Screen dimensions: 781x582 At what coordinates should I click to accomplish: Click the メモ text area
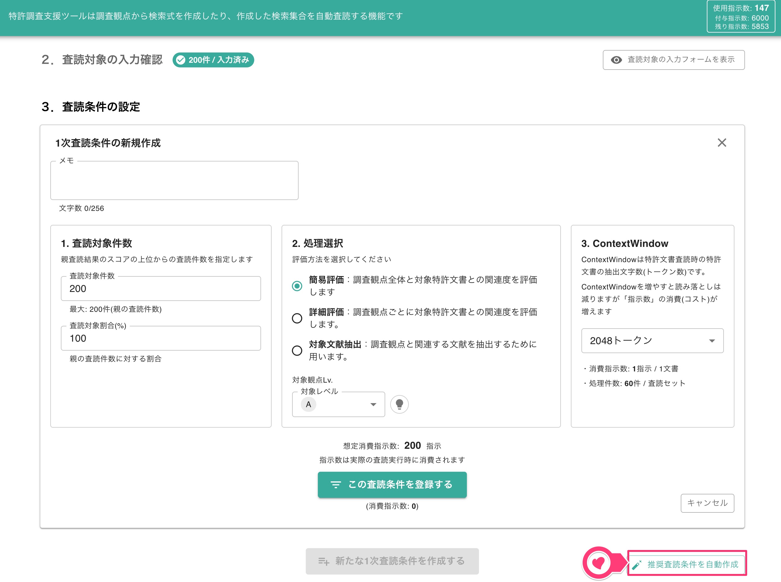174,180
